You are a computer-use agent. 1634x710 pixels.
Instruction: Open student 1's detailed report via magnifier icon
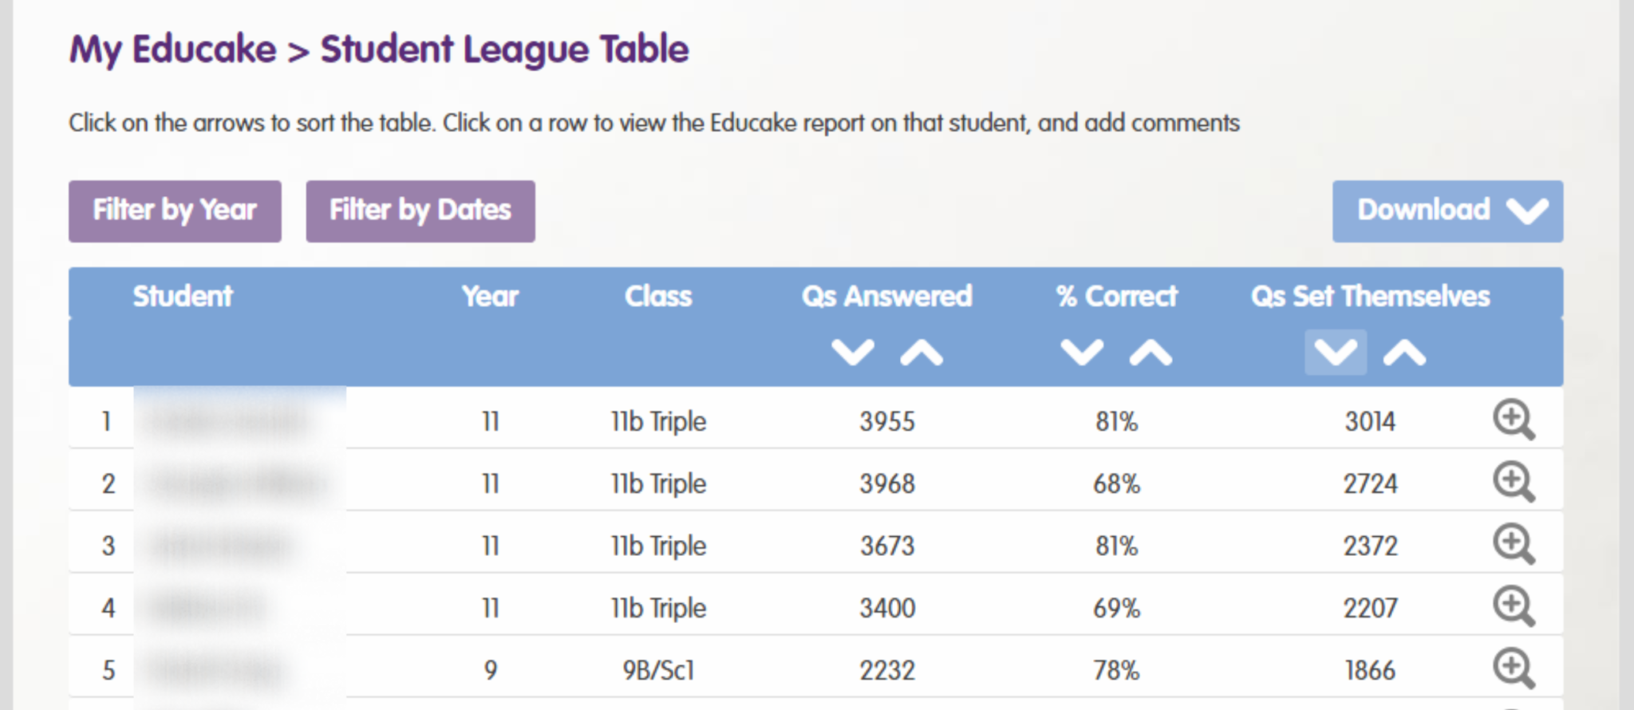click(x=1514, y=420)
